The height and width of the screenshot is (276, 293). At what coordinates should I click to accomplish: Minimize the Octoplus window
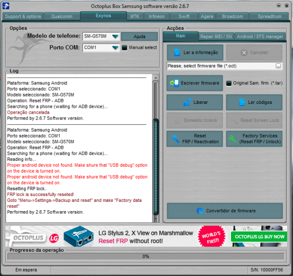click(x=279, y=6)
